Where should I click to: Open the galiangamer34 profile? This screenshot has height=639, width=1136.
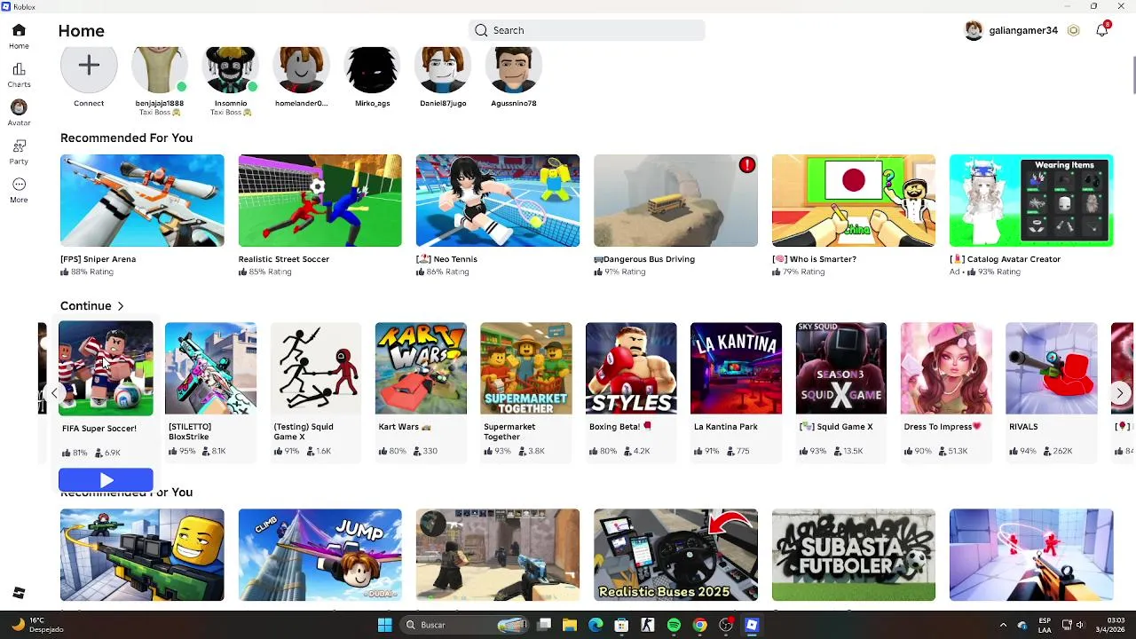pos(1011,30)
